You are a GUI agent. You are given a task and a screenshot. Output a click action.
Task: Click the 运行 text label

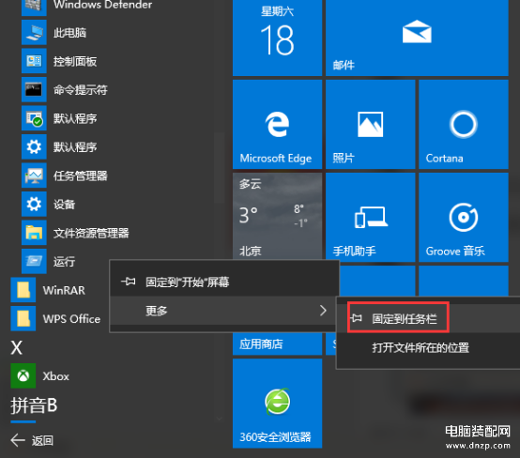pos(65,262)
